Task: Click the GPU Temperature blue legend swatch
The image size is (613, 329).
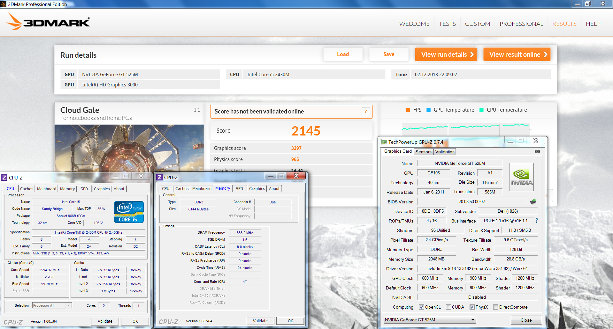Action: [428, 110]
